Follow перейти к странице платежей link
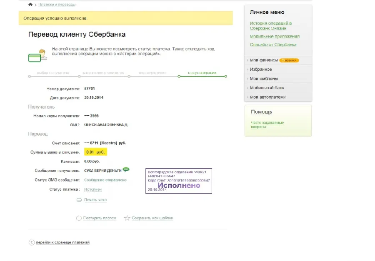The height and width of the screenshot is (261, 375). point(63,242)
